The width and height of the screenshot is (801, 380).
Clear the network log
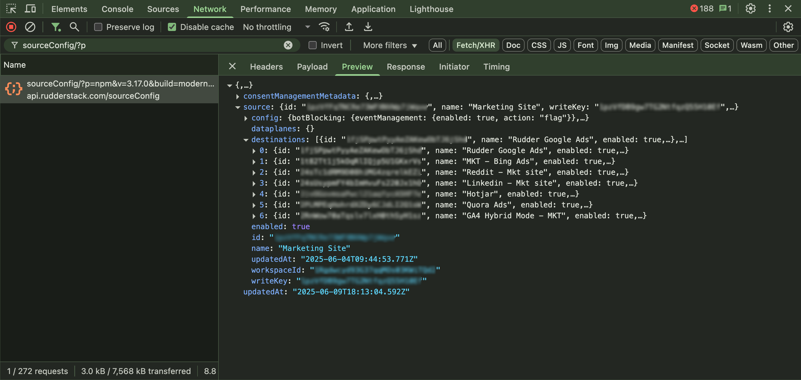coord(30,27)
